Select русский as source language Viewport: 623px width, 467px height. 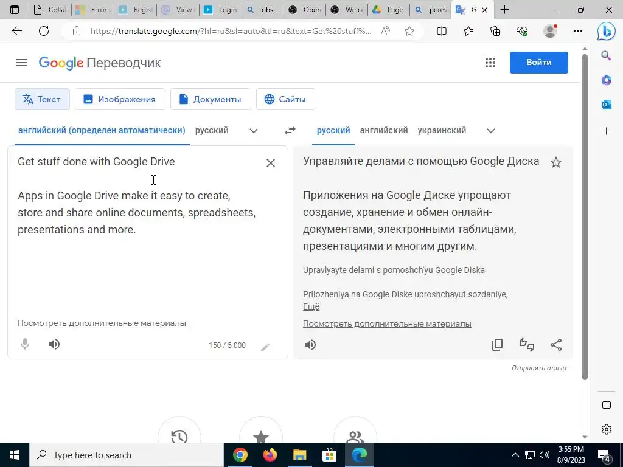212,130
